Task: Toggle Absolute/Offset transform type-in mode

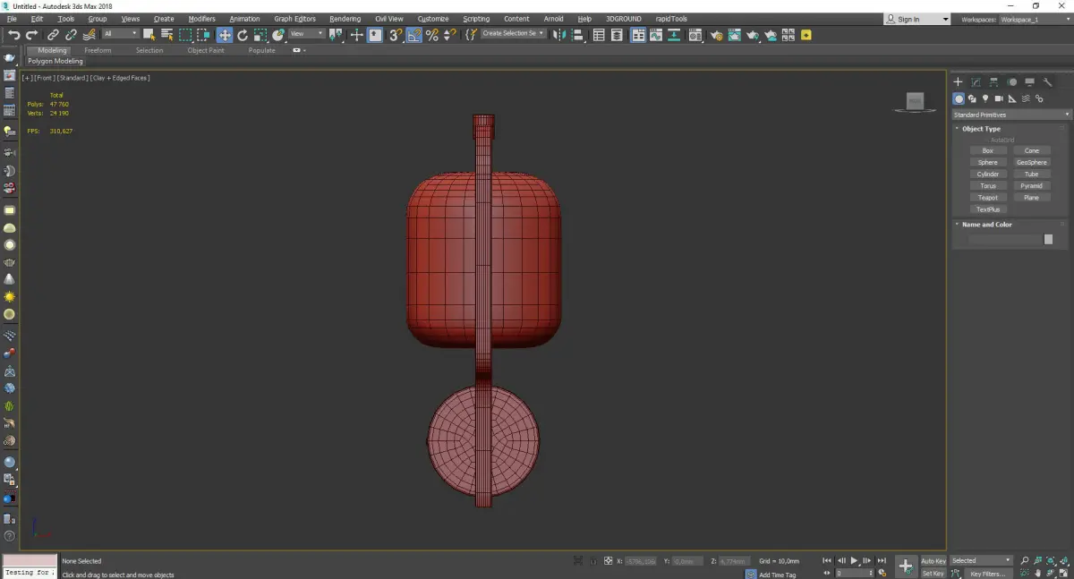Action: (609, 561)
